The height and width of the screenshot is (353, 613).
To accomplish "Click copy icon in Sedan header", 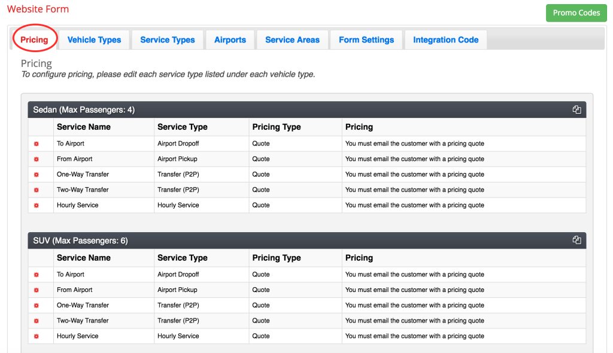I will [576, 109].
